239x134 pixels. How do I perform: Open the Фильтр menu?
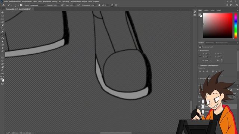55,1
